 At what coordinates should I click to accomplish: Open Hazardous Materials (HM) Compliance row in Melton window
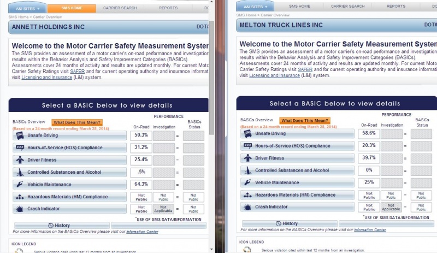[297, 195]
